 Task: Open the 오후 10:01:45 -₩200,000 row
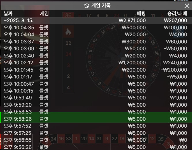tap(96, 70)
